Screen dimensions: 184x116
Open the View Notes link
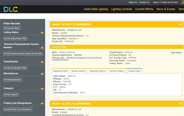pyautogui.click(x=176, y=52)
